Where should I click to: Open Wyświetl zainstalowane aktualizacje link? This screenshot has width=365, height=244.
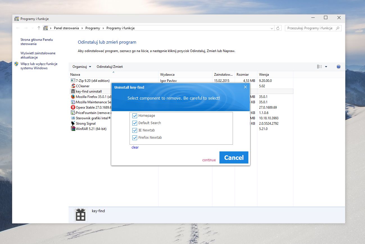pyautogui.click(x=38, y=55)
